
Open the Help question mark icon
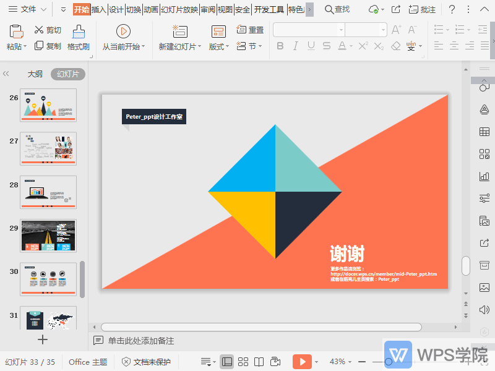[x=452, y=9]
